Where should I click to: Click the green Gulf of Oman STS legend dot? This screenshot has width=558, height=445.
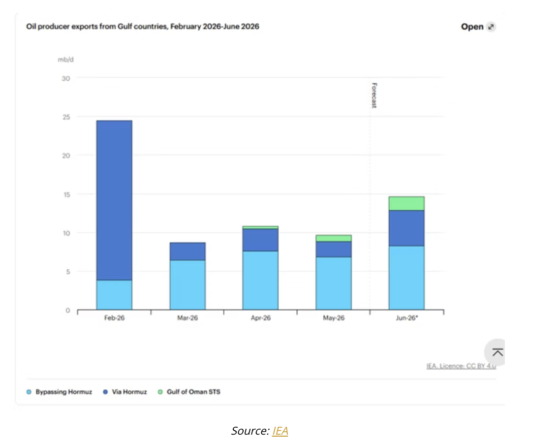[160, 392]
